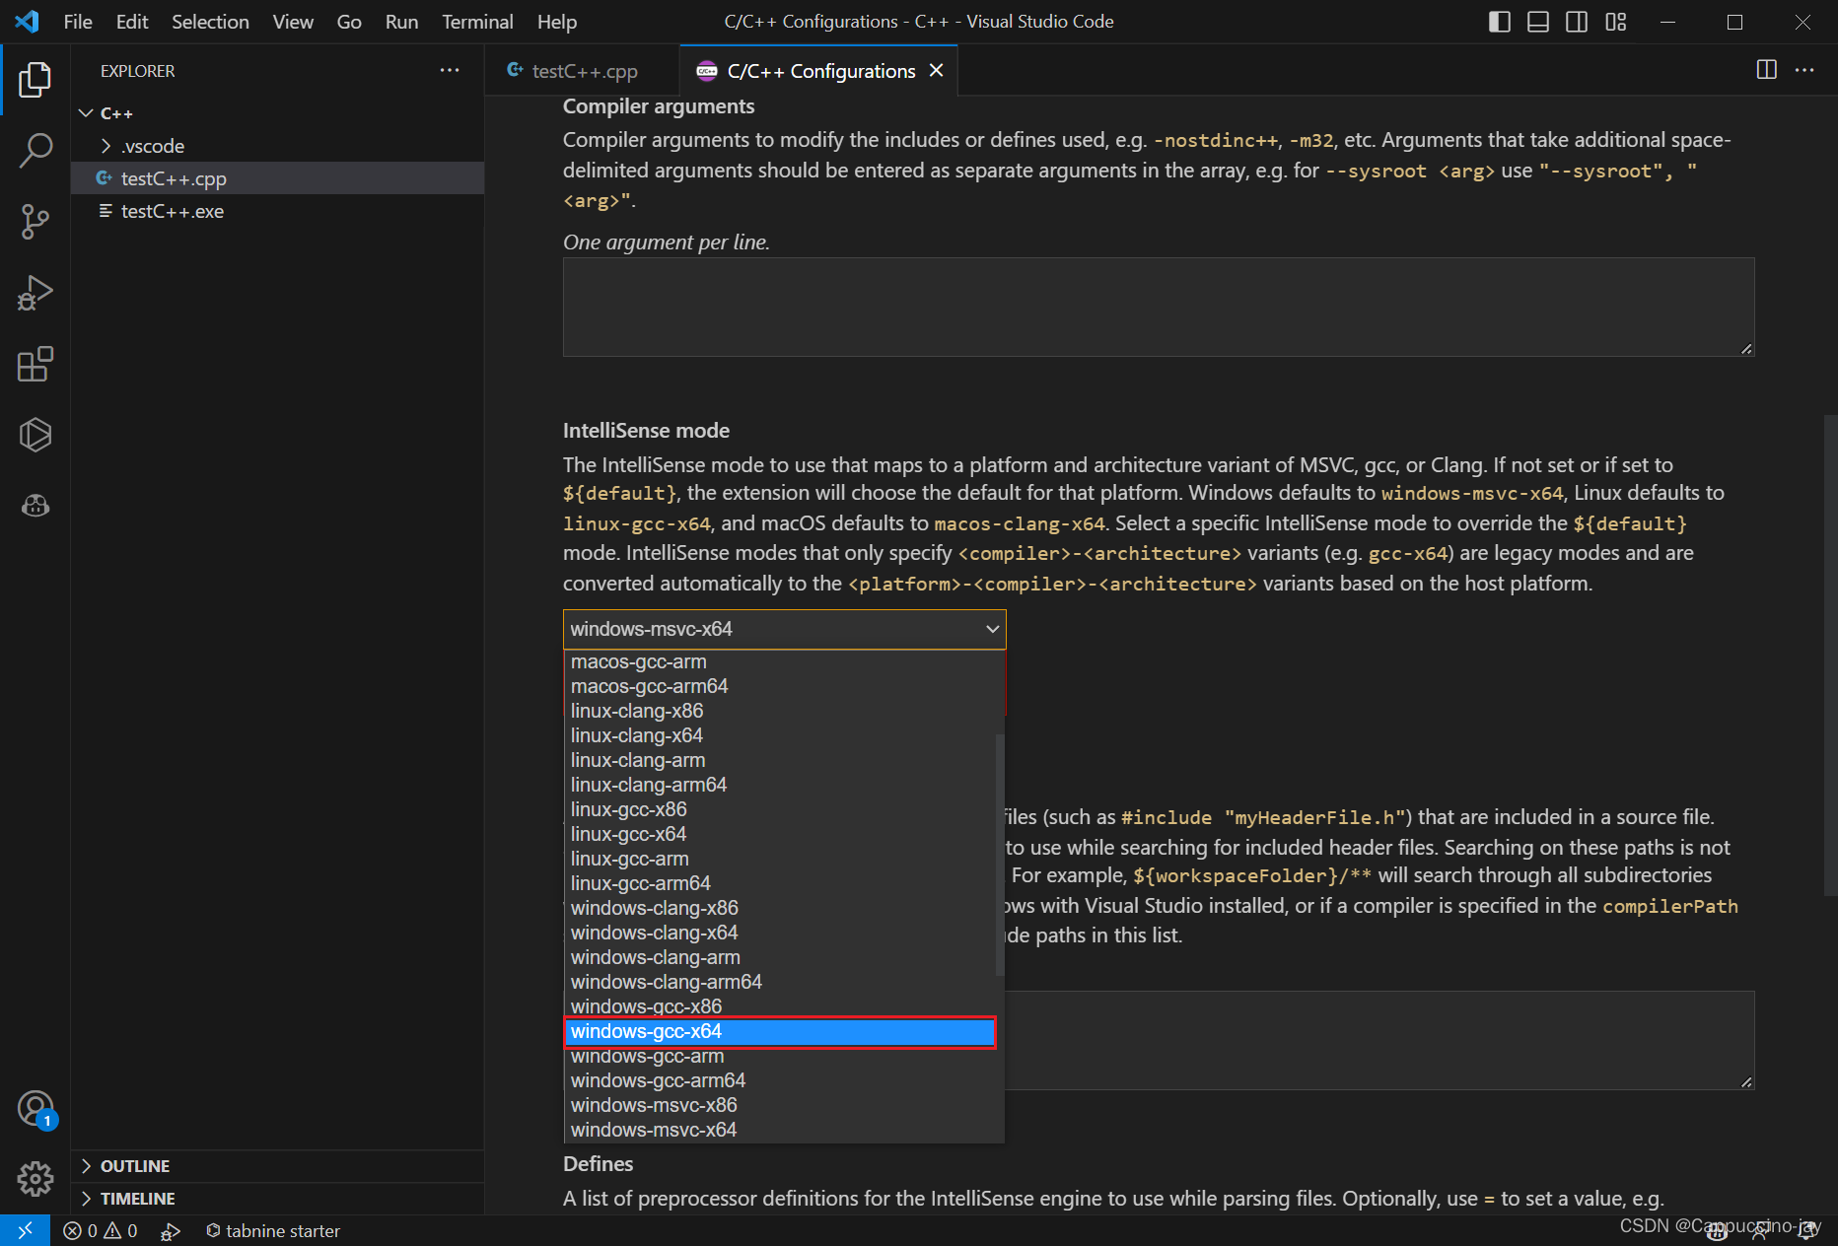
Task: Select windows-clang-arm64 option
Action: pos(780,982)
